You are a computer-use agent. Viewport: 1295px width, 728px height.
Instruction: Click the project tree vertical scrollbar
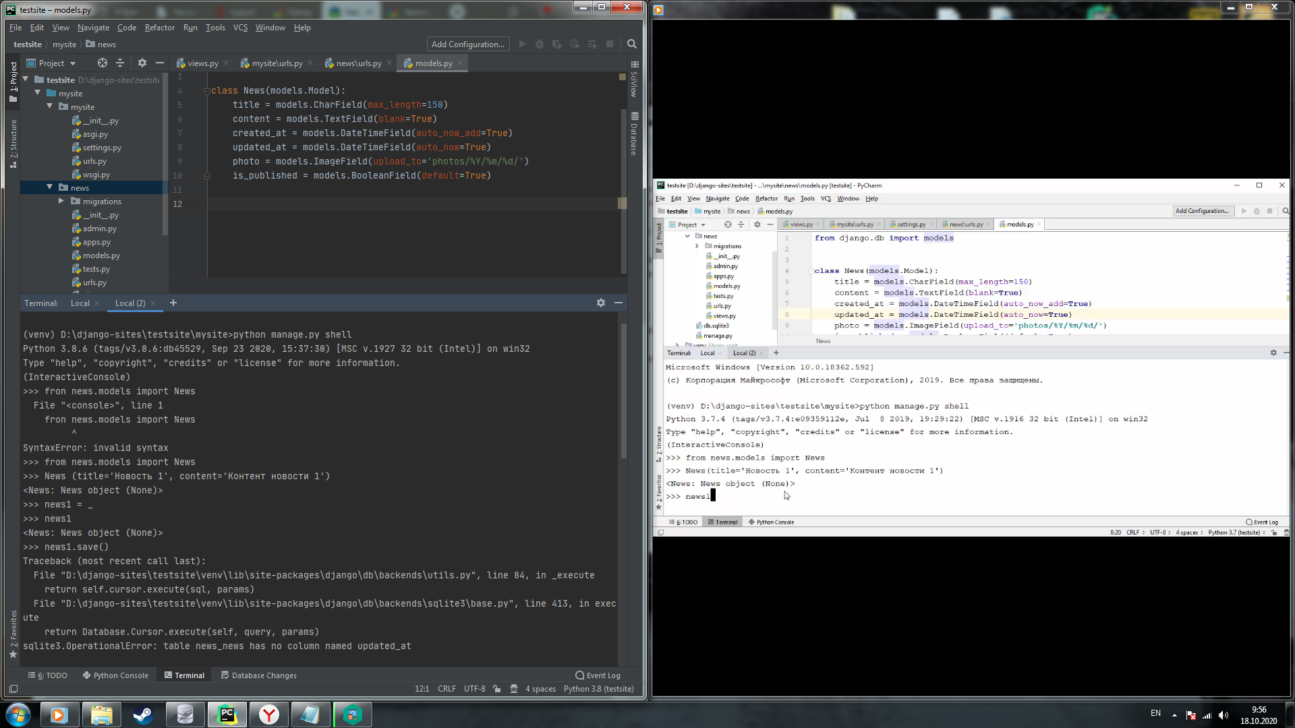point(165,155)
